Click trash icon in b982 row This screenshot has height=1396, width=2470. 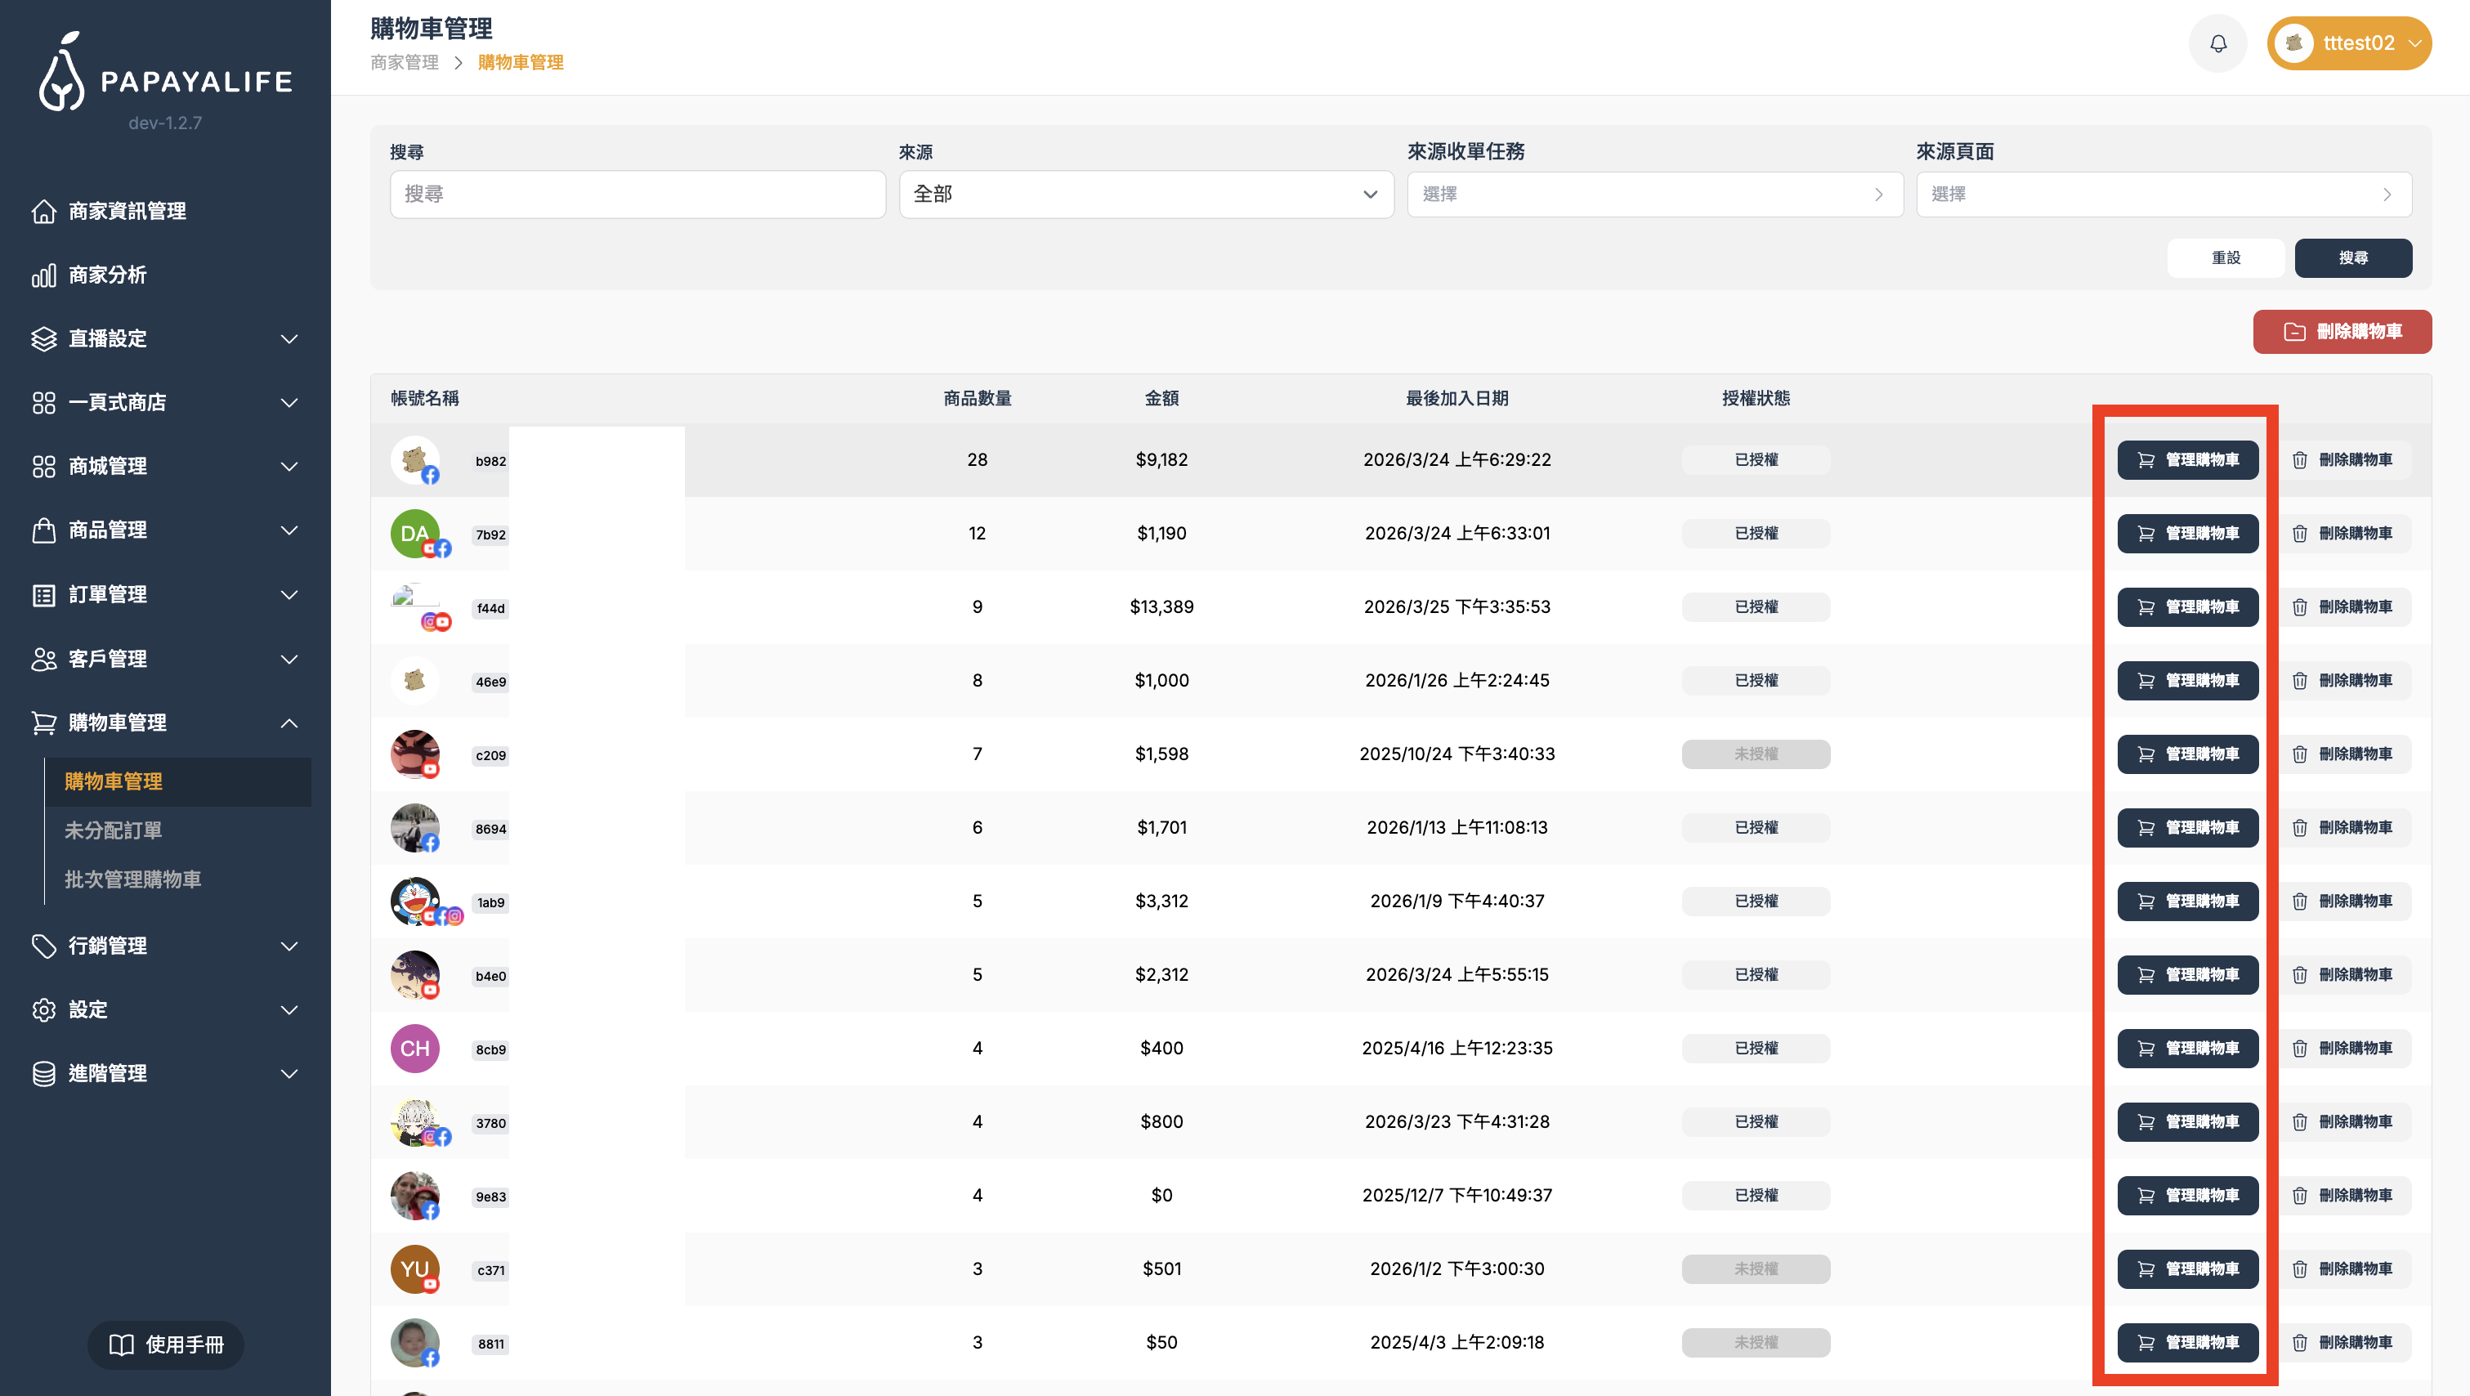pyautogui.click(x=2299, y=460)
